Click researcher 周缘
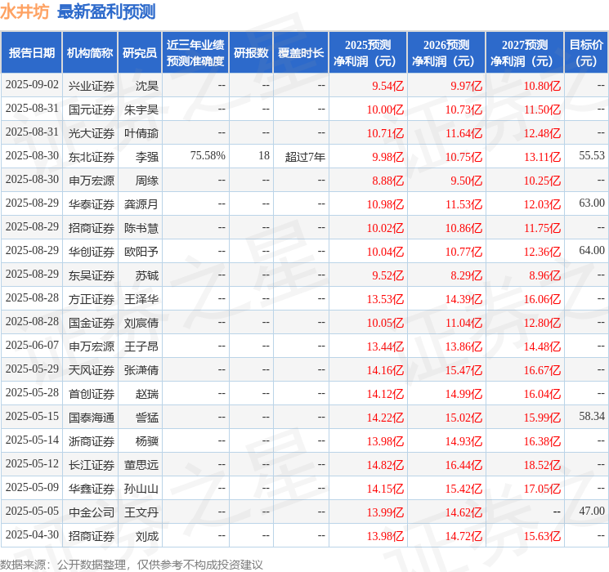The width and height of the screenshot is (609, 572). click(147, 181)
